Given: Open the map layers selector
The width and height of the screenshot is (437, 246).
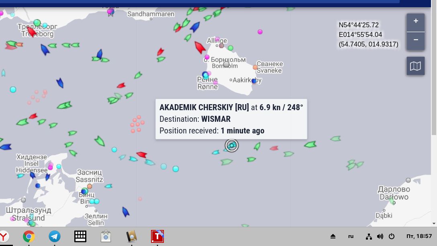Looking at the screenshot, I should (415, 66).
